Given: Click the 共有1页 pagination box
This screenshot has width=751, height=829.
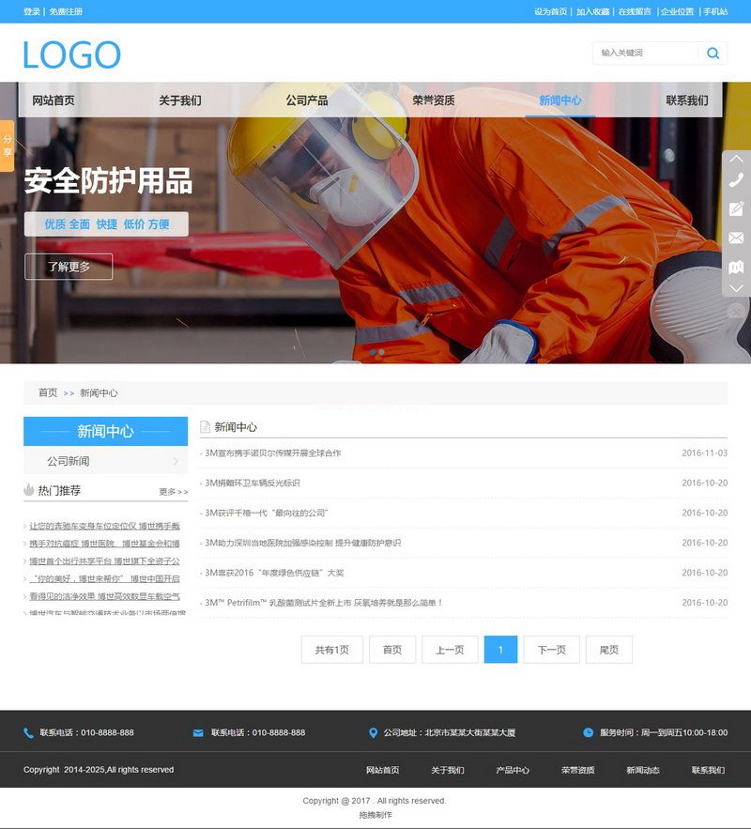Looking at the screenshot, I should tap(332, 650).
